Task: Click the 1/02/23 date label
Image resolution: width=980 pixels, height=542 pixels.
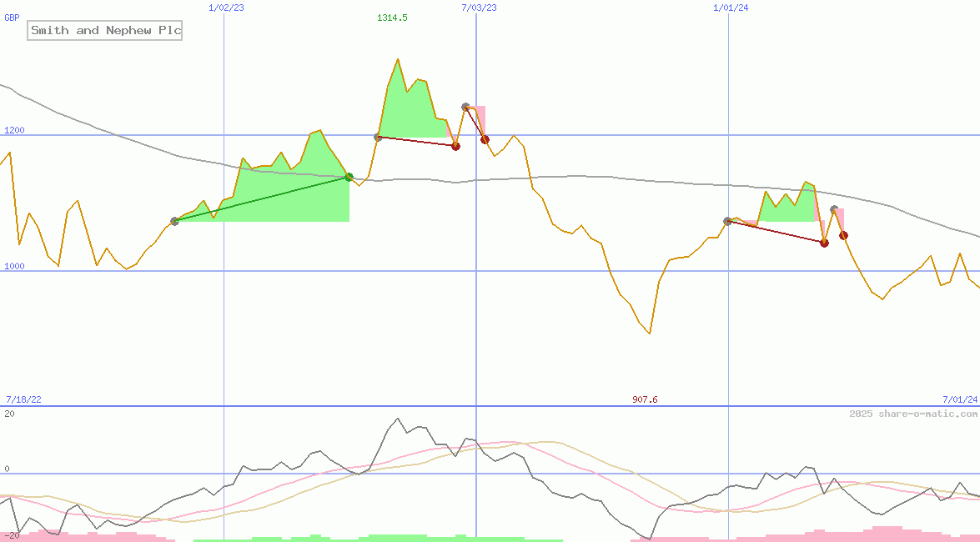Action: pos(226,8)
